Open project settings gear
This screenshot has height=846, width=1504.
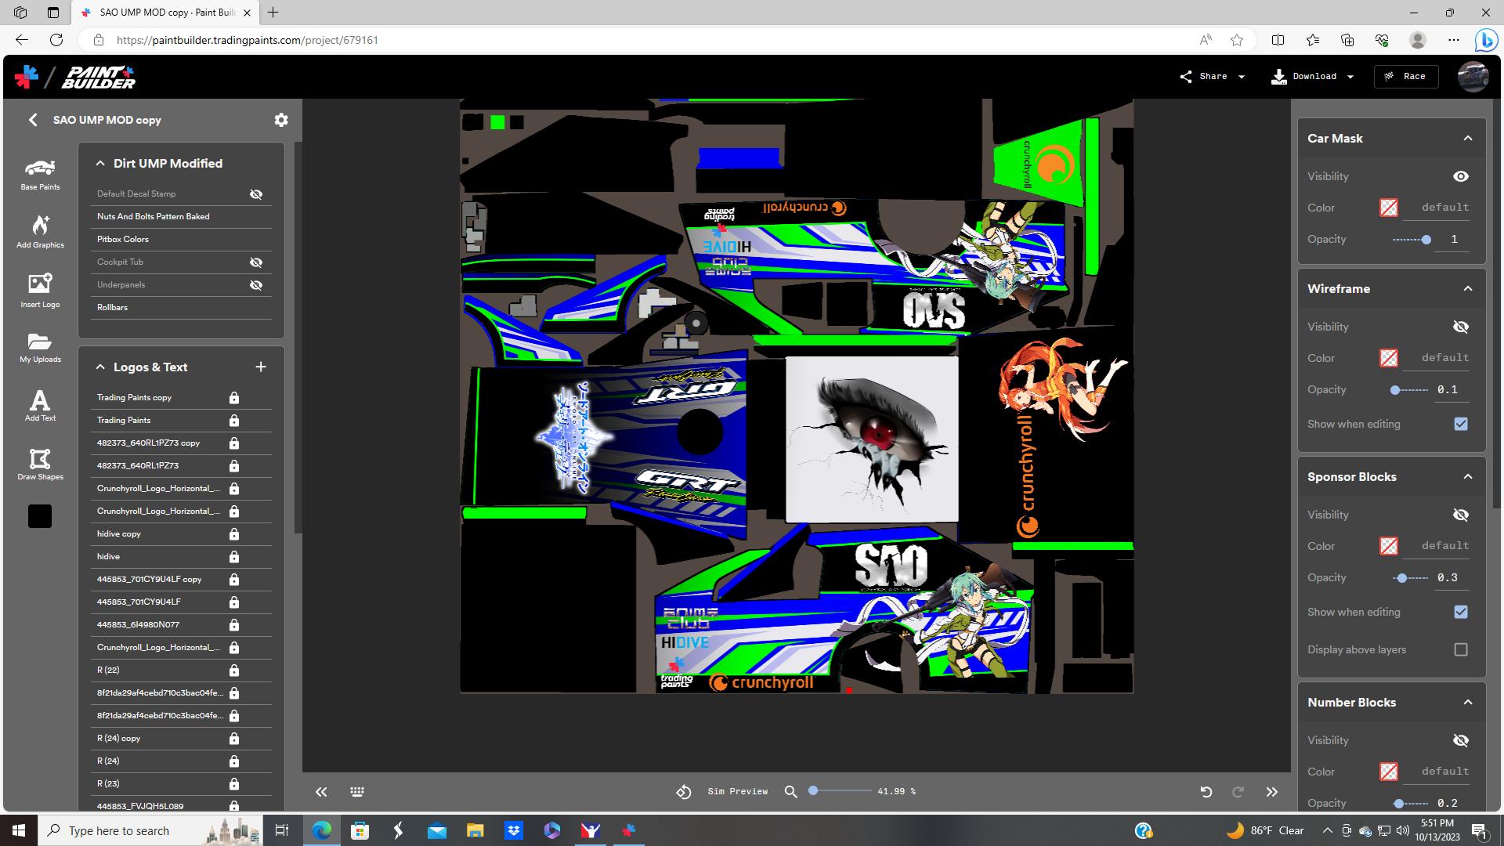281,119
